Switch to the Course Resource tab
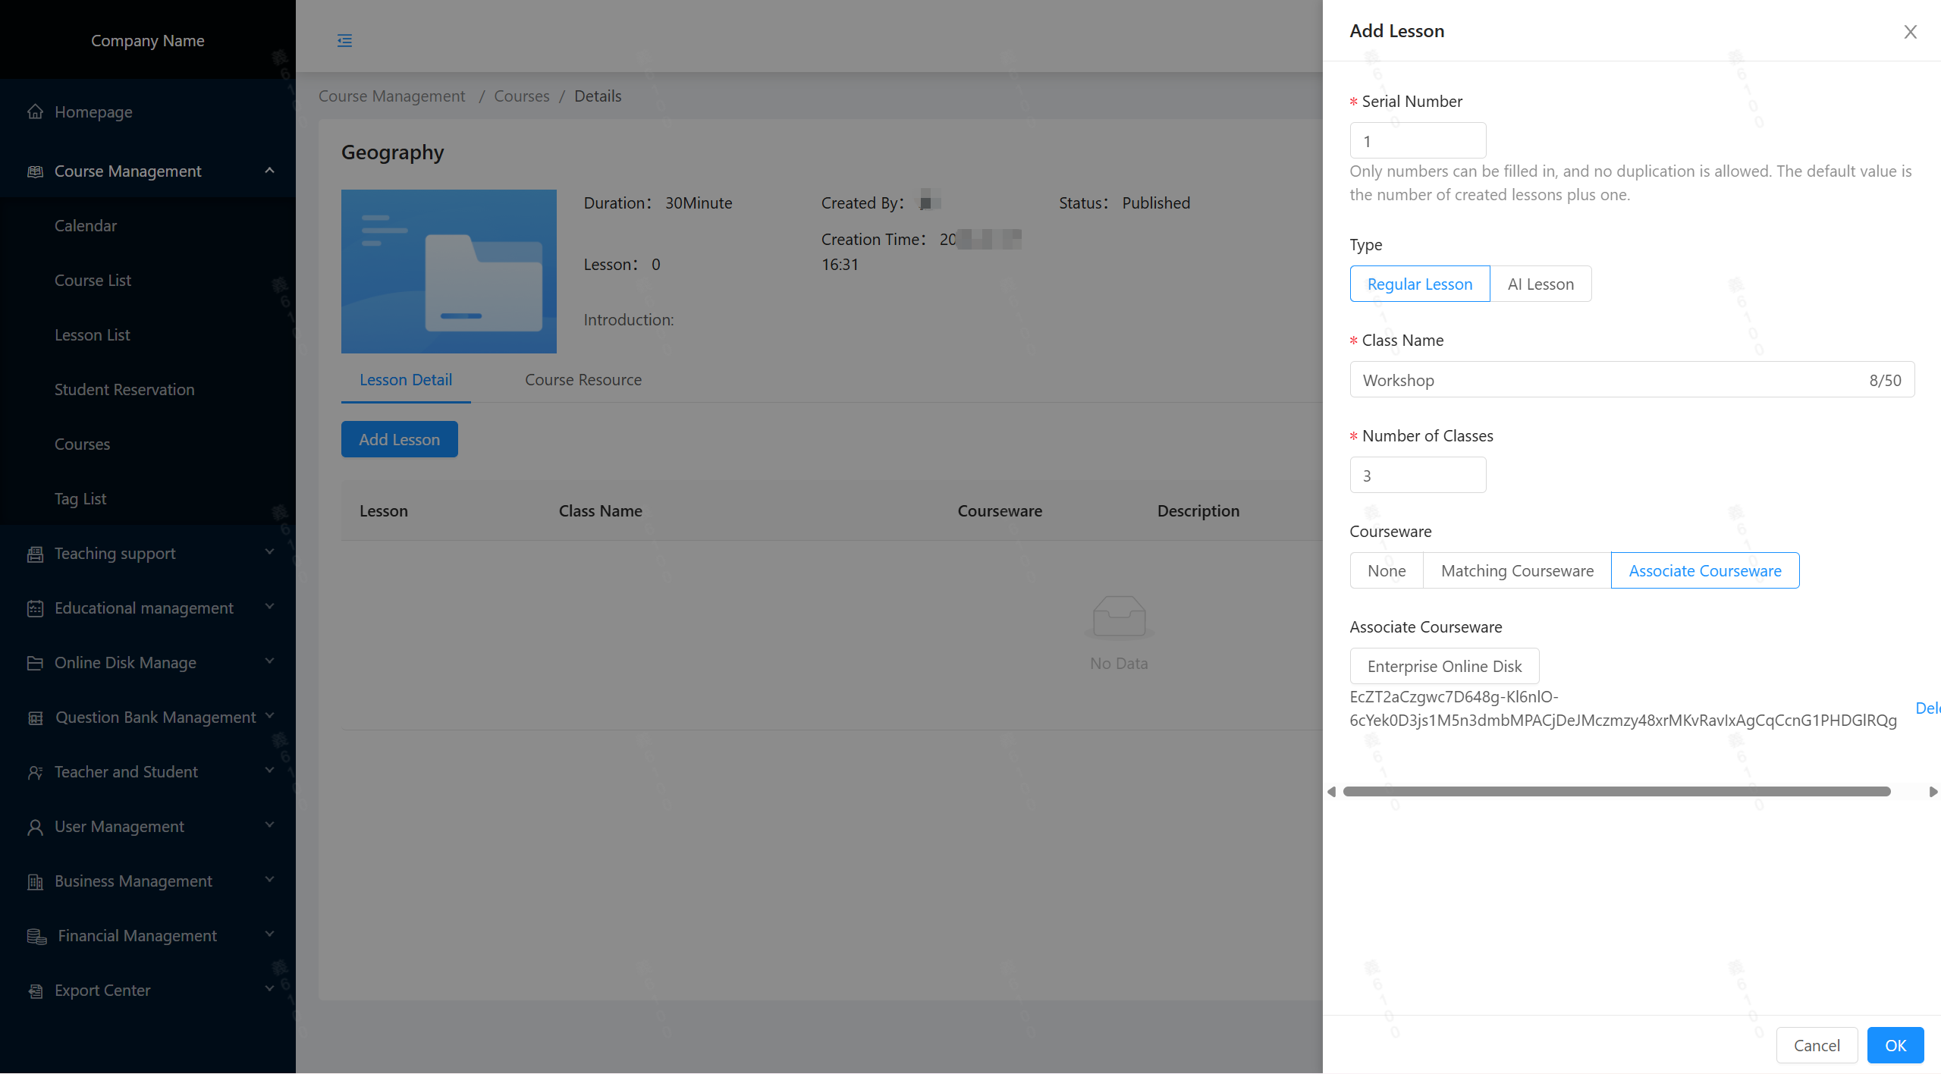 583,380
